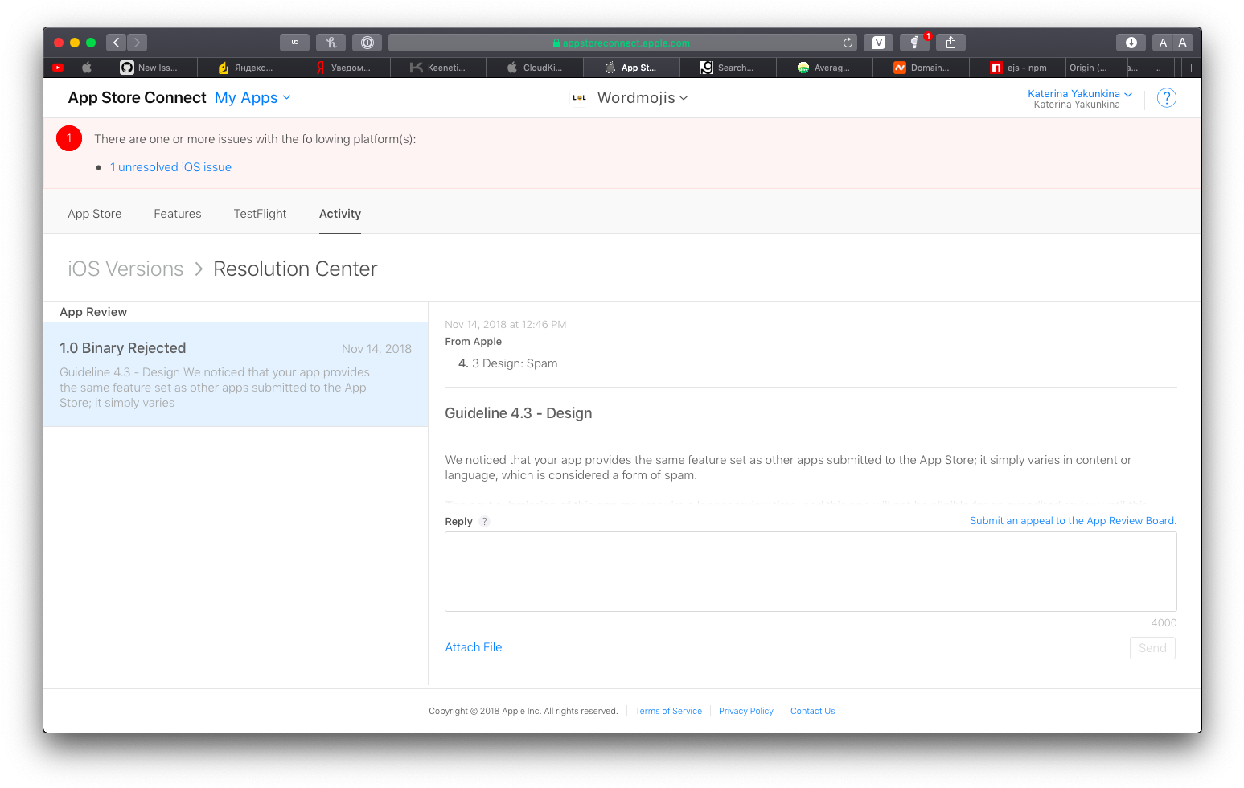Open a new tab with the plus icon
The image size is (1244, 788).
(x=1191, y=68)
